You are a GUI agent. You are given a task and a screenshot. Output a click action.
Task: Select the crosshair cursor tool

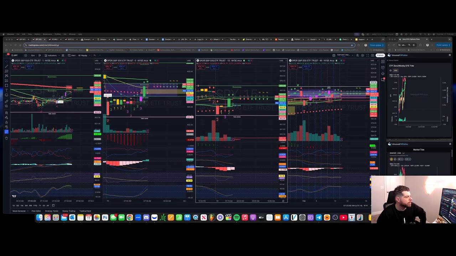pyautogui.click(x=6, y=62)
